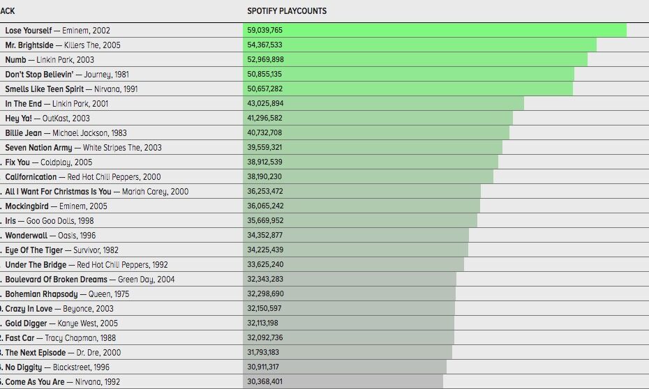Select Come As You Are — Nirvana

63,382
